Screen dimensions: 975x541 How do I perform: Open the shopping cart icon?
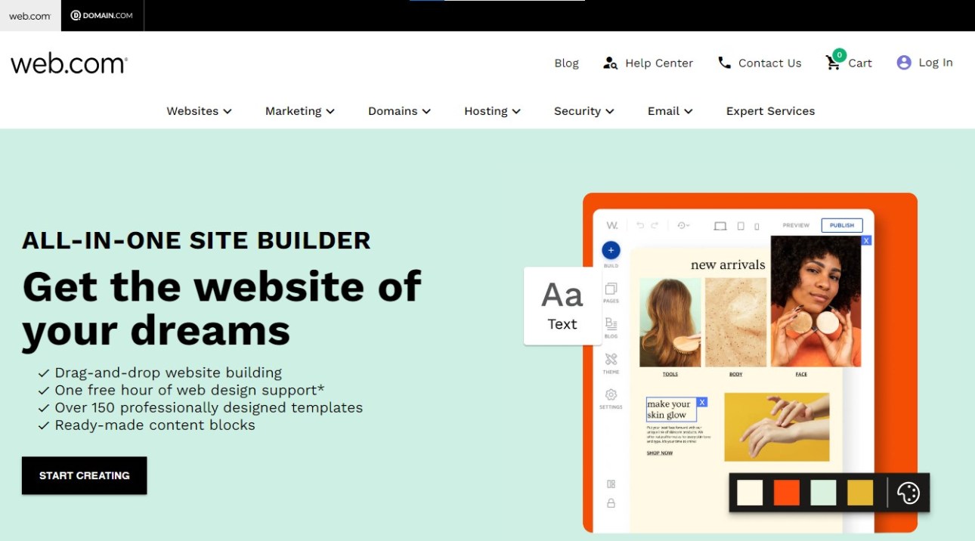pyautogui.click(x=834, y=62)
